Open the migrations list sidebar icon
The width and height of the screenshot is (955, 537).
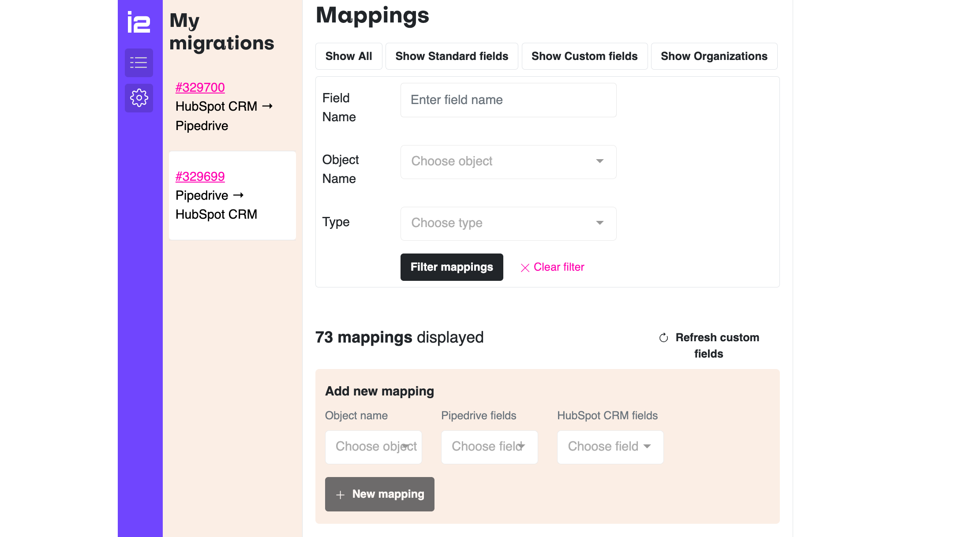pos(139,63)
